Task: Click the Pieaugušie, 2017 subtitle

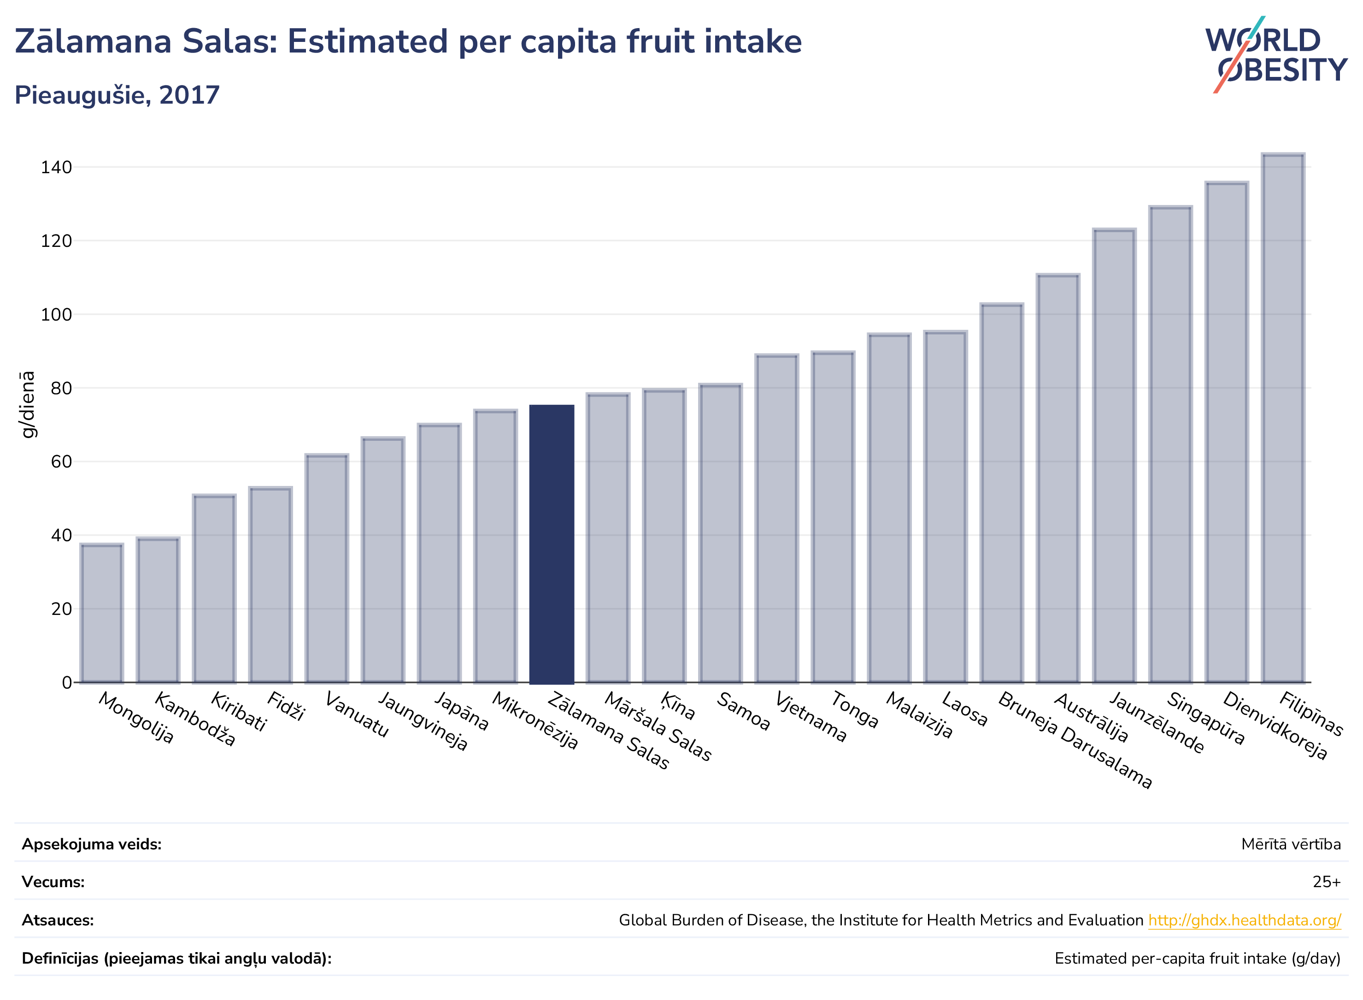Action: pos(117,95)
